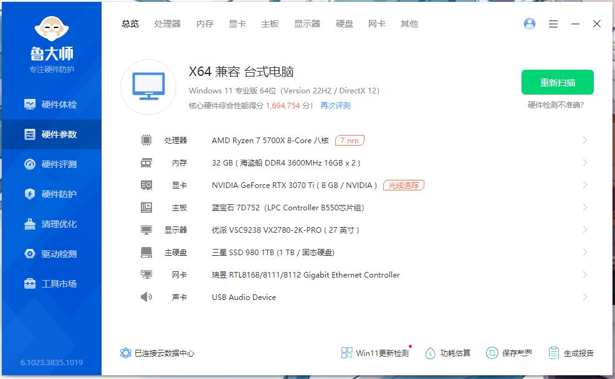The width and height of the screenshot is (615, 379).
Task: Expand the 显卡 row chevron
Action: pos(585,185)
